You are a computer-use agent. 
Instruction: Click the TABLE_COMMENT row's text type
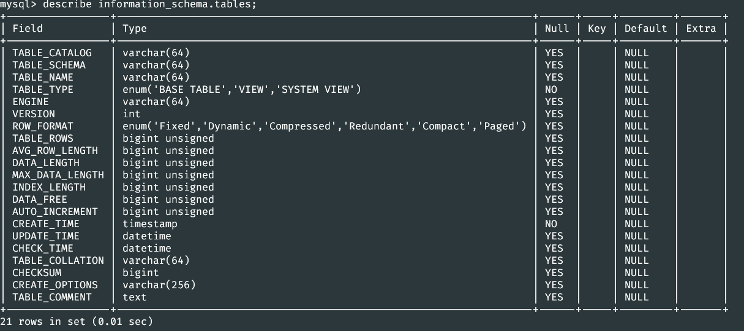(x=135, y=297)
